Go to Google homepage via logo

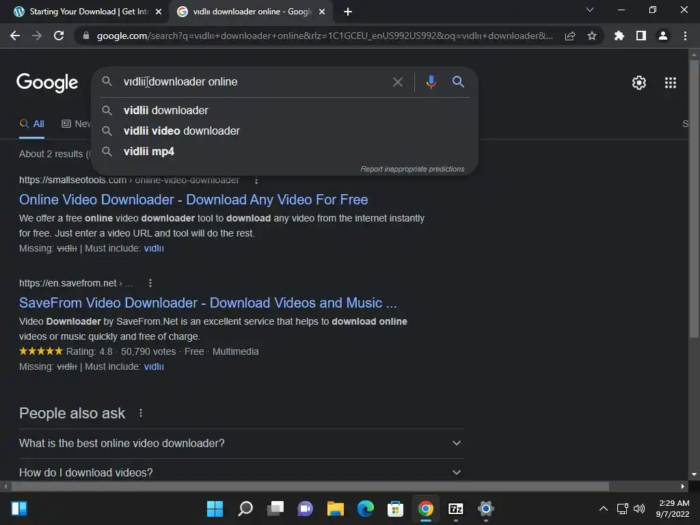coord(47,83)
